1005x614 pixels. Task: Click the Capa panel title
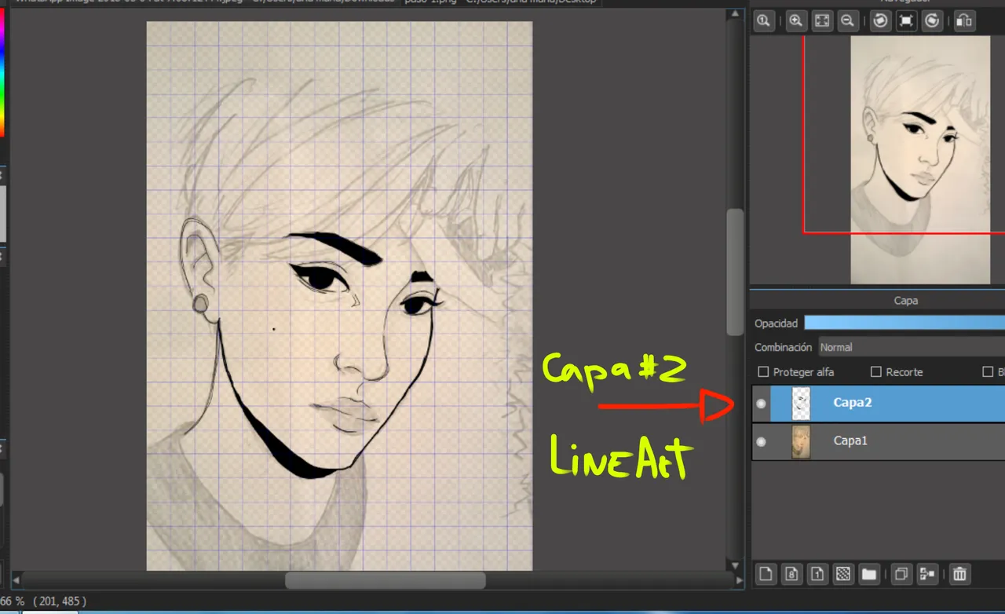click(x=906, y=301)
